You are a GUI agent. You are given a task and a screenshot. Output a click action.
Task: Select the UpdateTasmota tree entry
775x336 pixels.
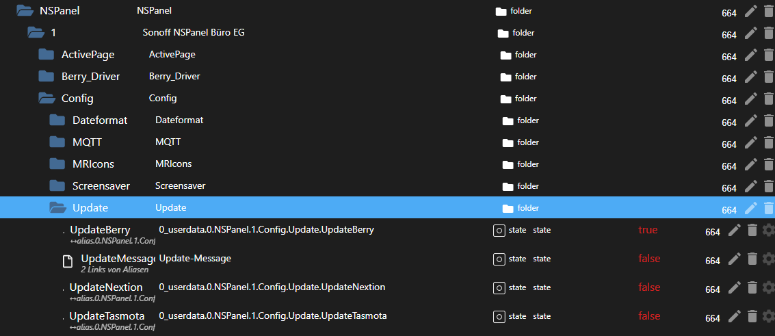click(x=107, y=315)
